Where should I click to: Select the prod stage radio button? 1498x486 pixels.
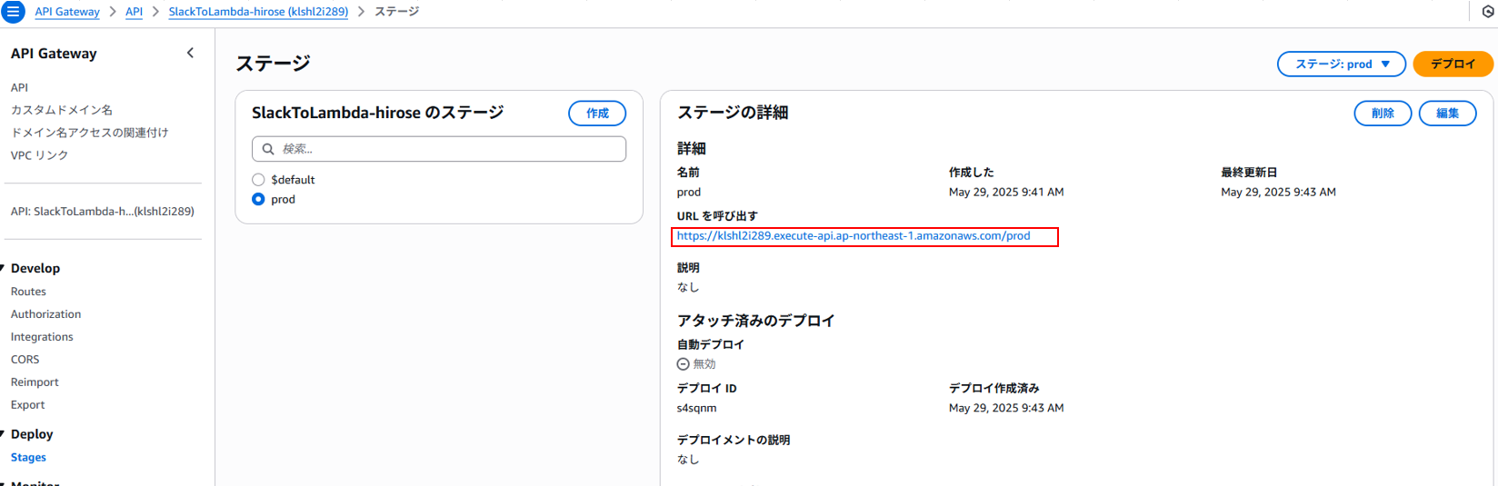coord(258,199)
